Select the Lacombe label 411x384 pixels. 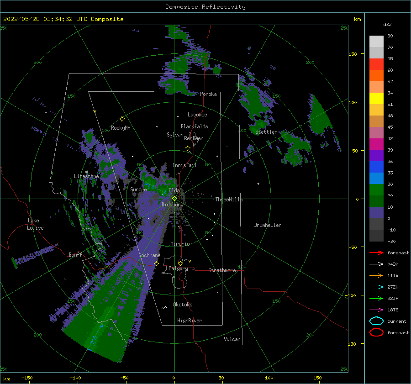[x=197, y=115]
